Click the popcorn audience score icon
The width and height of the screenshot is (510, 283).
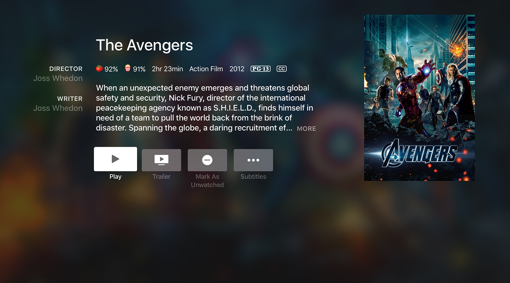[128, 69]
